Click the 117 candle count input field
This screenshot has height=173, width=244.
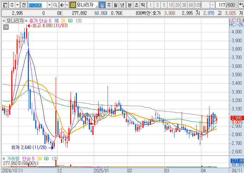pos(221,5)
